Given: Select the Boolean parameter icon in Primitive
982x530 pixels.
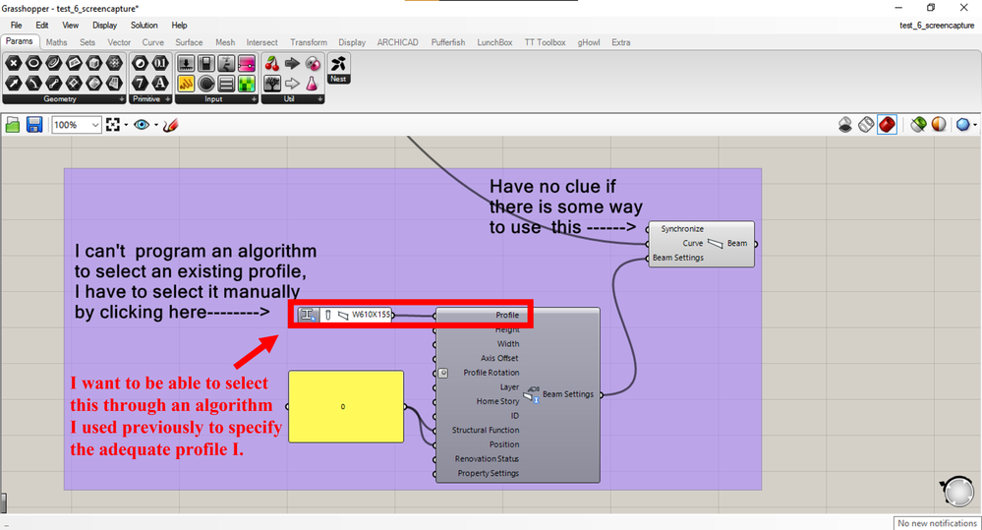Looking at the screenshot, I should coord(141,63).
